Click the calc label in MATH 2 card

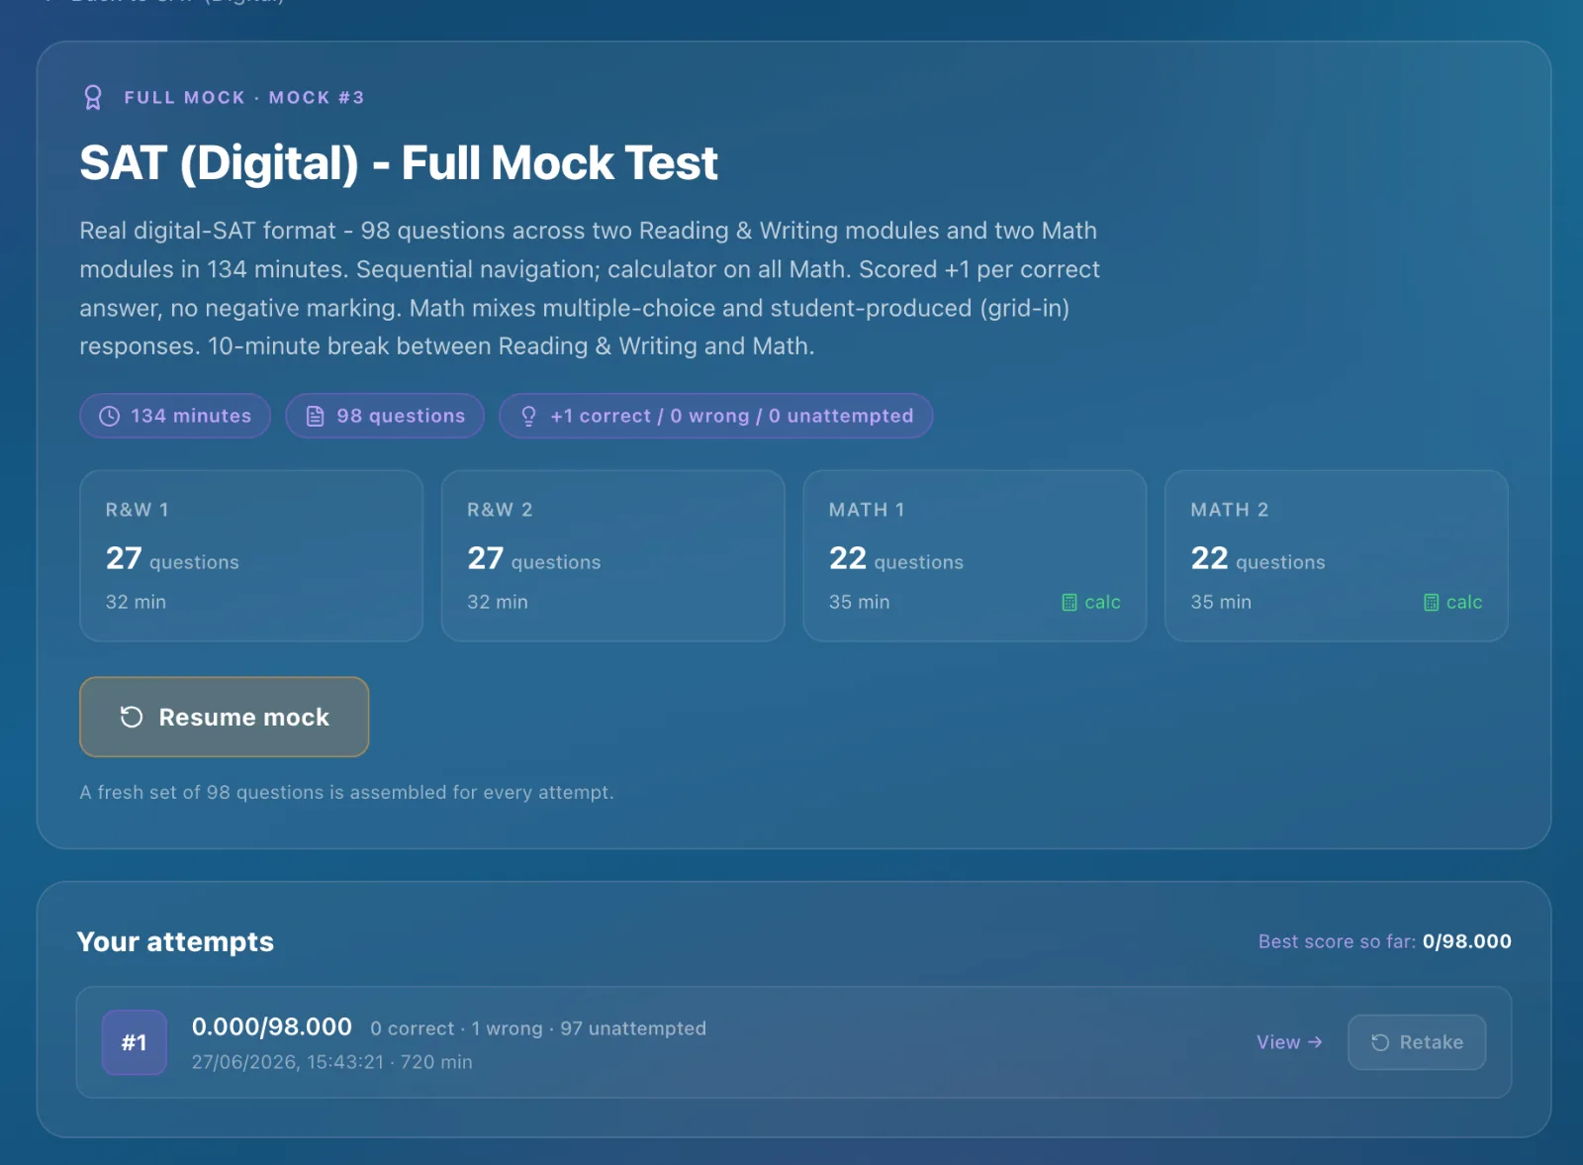tap(1464, 602)
